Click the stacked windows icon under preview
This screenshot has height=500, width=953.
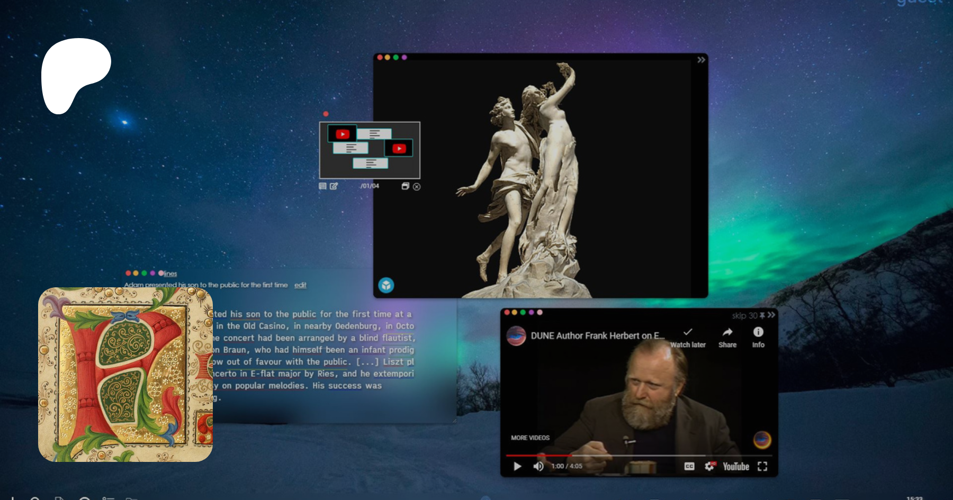(405, 186)
